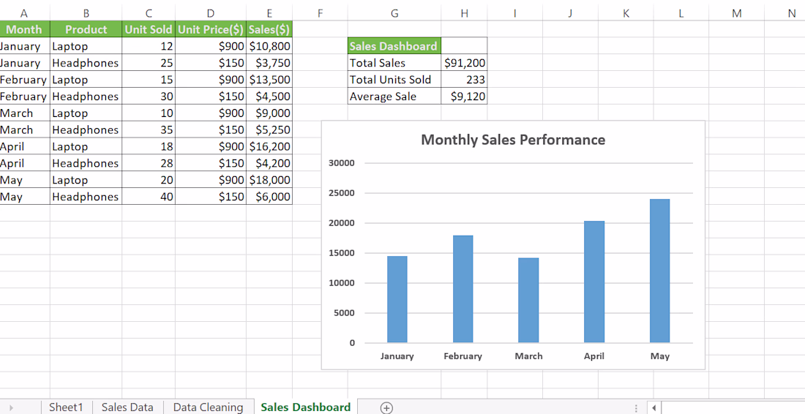Select the January bar in chart
Screen dimensions: 805x414
397,299
